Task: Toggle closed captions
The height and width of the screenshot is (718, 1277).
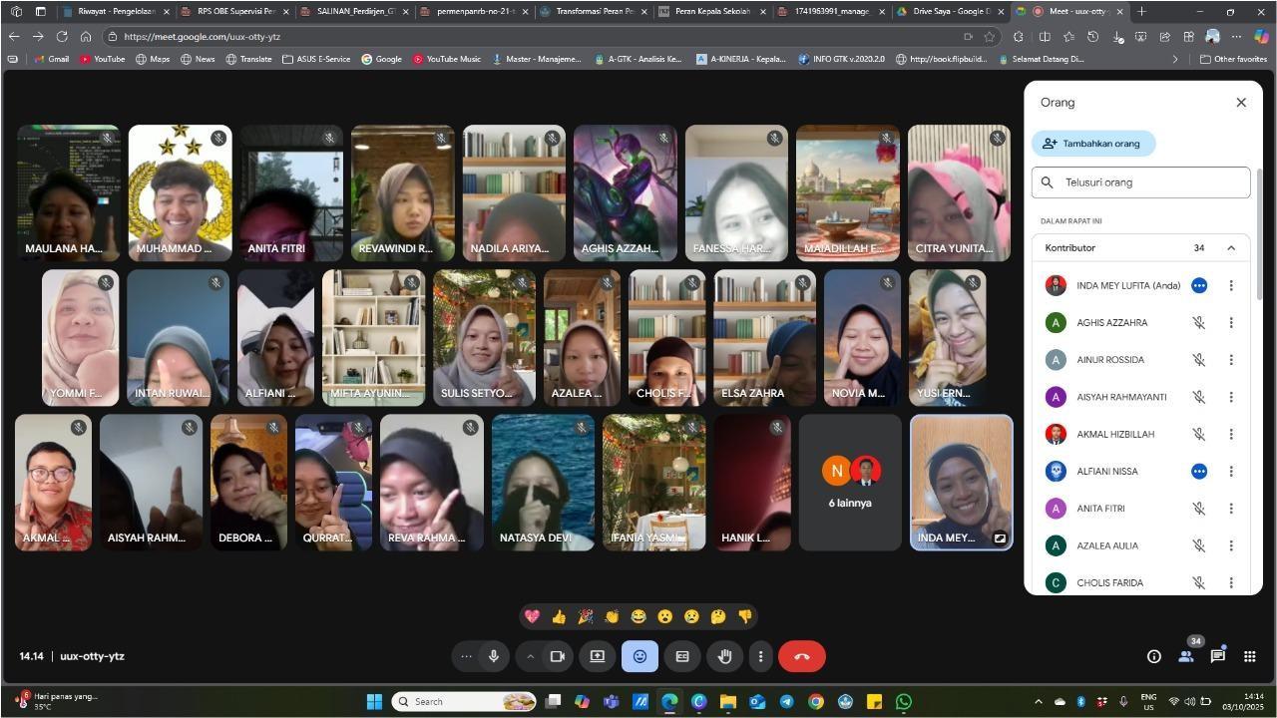Action: click(682, 656)
